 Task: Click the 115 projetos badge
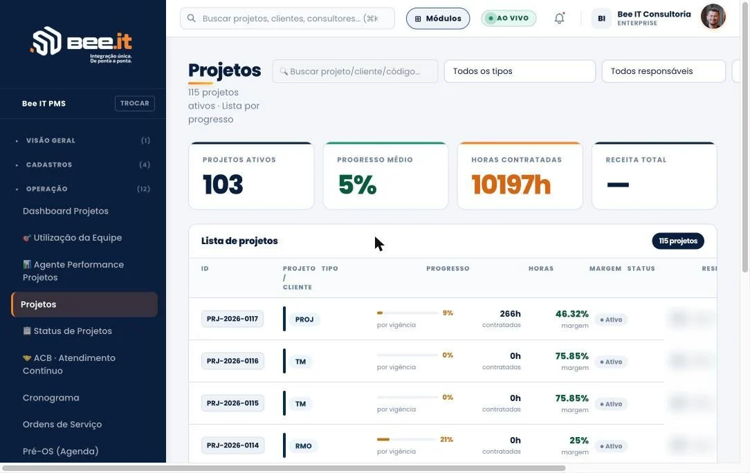(678, 241)
